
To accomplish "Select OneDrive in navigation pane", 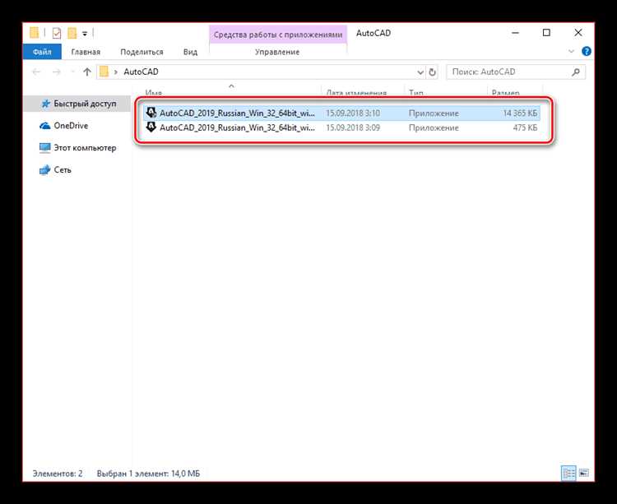I will pos(71,126).
